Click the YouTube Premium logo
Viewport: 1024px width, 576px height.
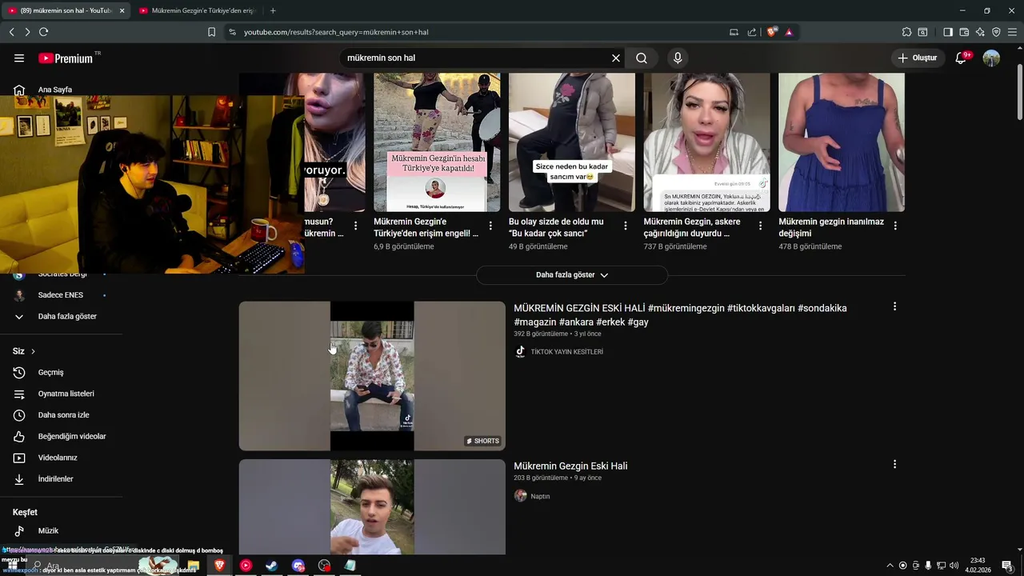pyautogui.click(x=66, y=58)
